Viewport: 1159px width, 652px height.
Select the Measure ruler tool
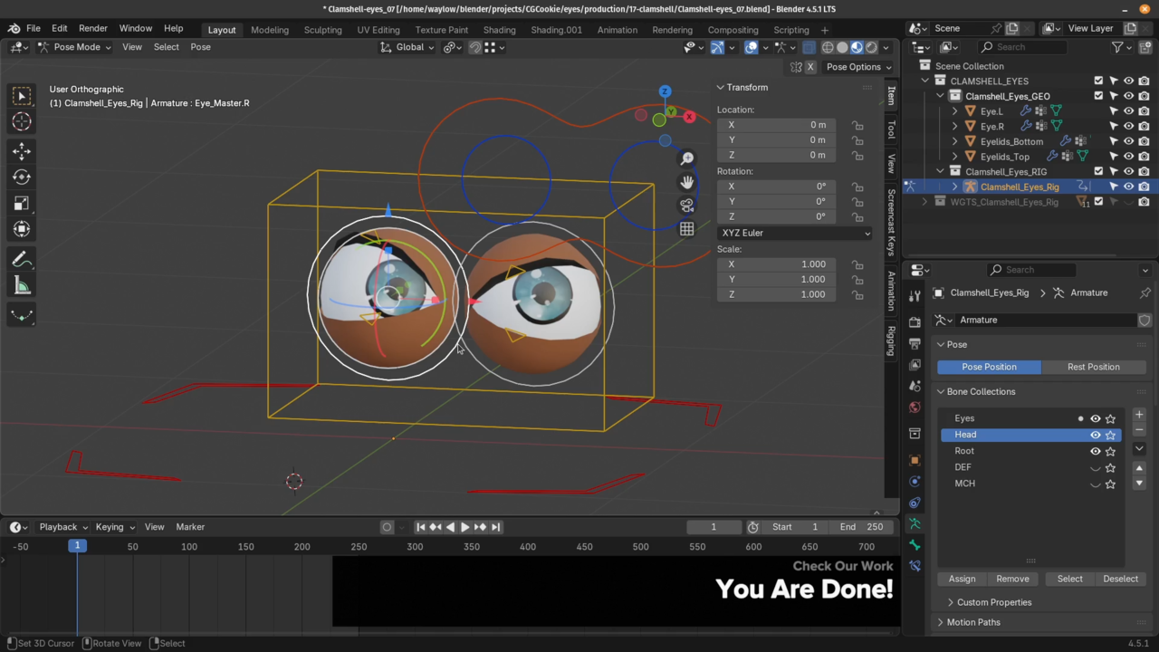click(x=22, y=287)
